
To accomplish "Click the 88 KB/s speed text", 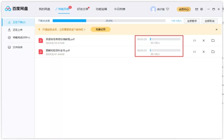I will click(x=155, y=54).
